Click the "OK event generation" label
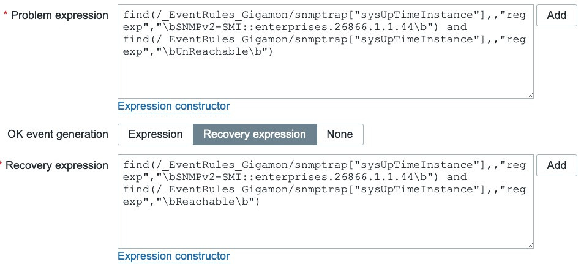 (x=58, y=134)
